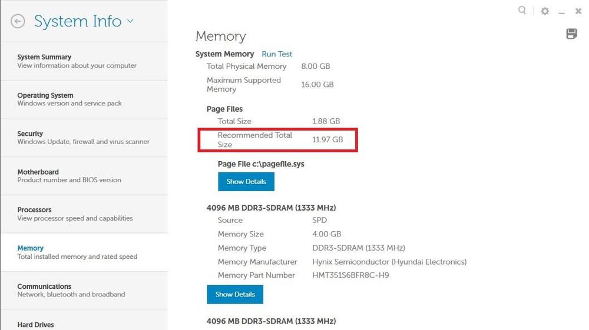
Task: Open settings via the gear icon
Action: point(545,11)
